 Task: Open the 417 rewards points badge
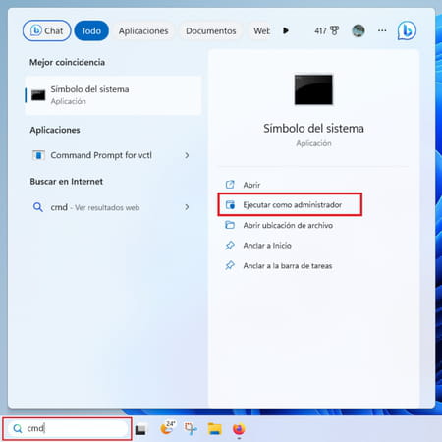coord(326,30)
